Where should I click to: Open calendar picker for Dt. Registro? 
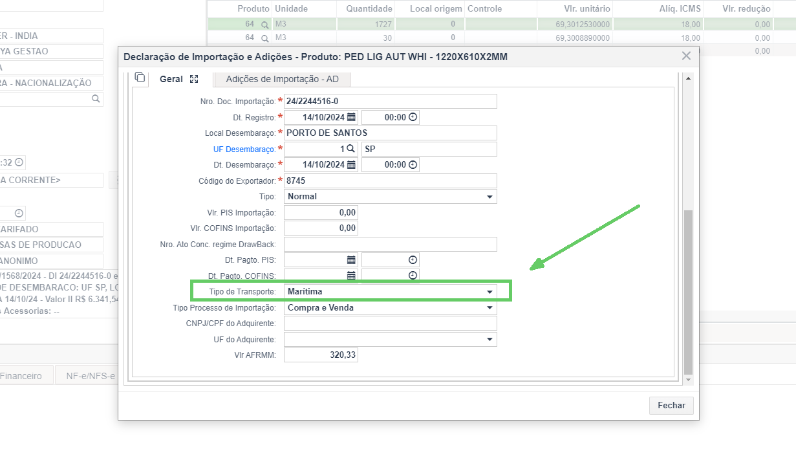pyautogui.click(x=351, y=117)
